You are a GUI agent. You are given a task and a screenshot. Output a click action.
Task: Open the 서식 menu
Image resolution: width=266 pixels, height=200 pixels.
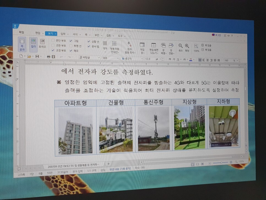[75, 34]
